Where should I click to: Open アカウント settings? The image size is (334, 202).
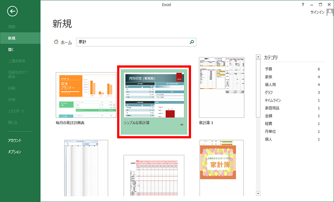point(14,141)
